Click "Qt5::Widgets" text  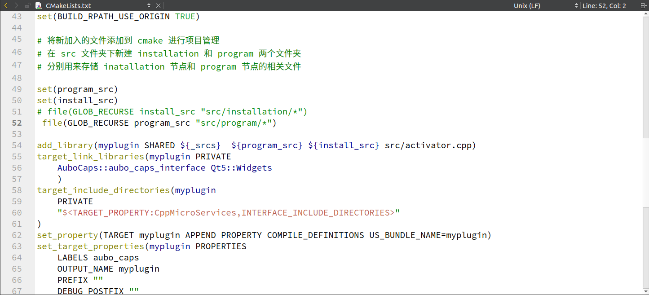pyautogui.click(x=242, y=167)
